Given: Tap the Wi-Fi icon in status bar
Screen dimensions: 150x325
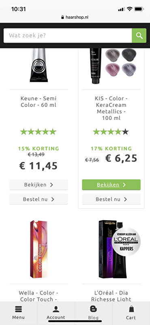Looking at the screenshot, I should pos(129,9).
